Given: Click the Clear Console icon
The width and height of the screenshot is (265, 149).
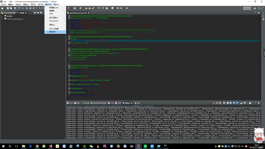Looking at the screenshot, I should coord(224,103).
